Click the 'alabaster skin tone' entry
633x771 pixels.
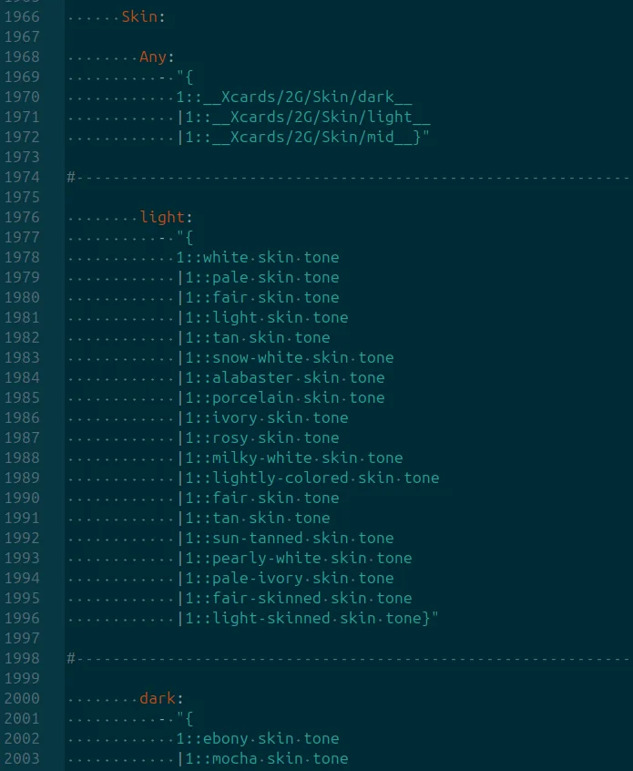[x=281, y=377]
